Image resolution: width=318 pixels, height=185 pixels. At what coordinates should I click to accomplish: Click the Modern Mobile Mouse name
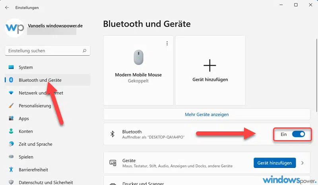point(138,75)
